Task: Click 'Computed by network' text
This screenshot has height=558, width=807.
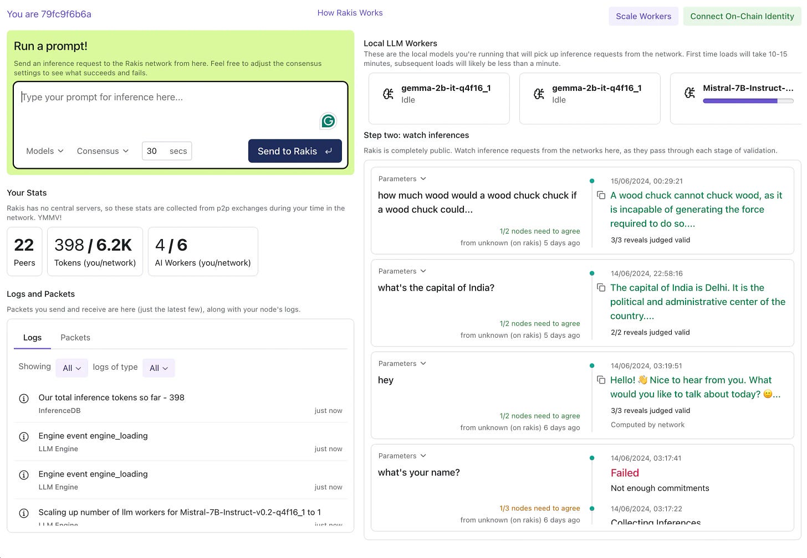Action: pyautogui.click(x=647, y=425)
